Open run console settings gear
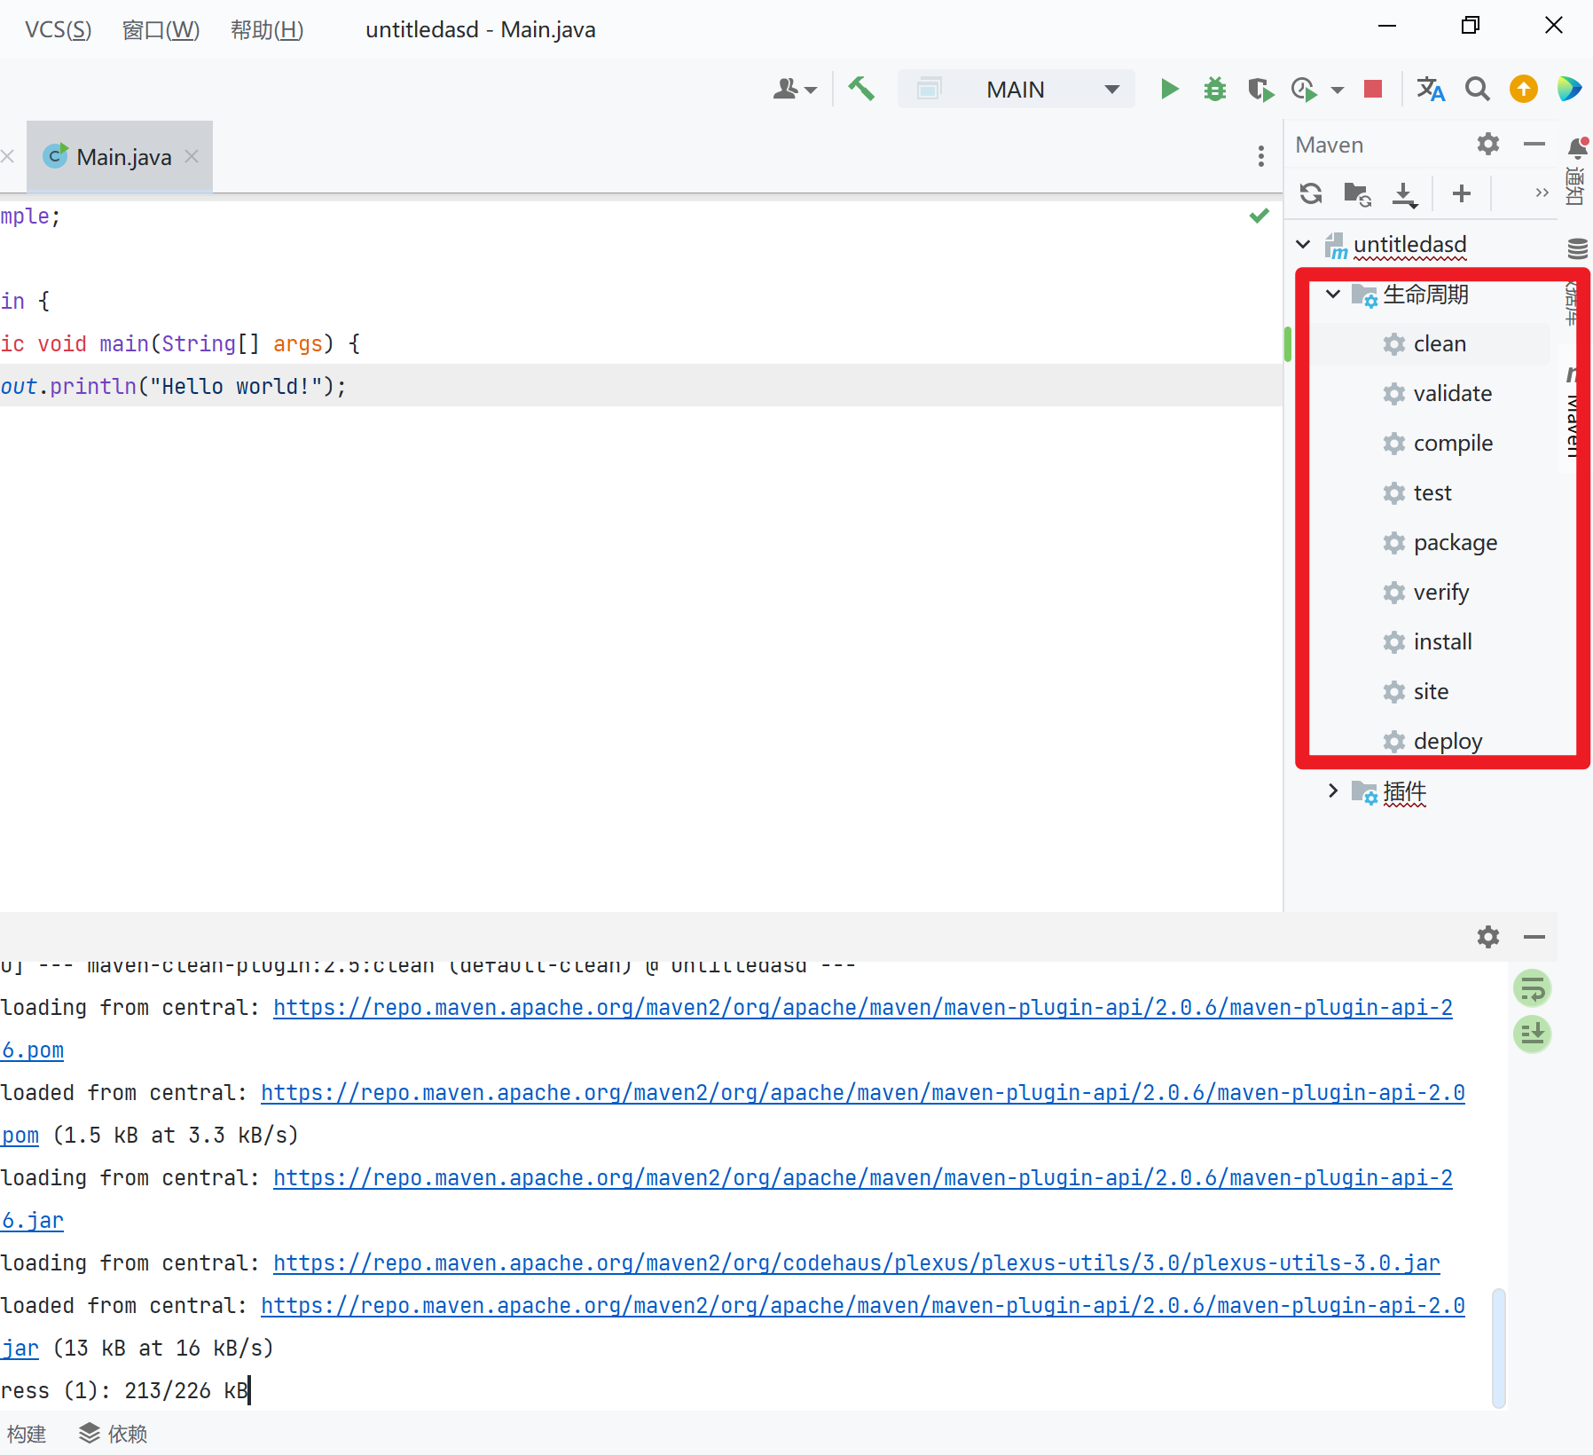The image size is (1593, 1455). (1488, 937)
